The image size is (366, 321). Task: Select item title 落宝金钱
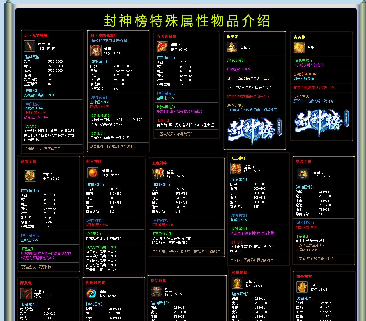click(x=28, y=161)
